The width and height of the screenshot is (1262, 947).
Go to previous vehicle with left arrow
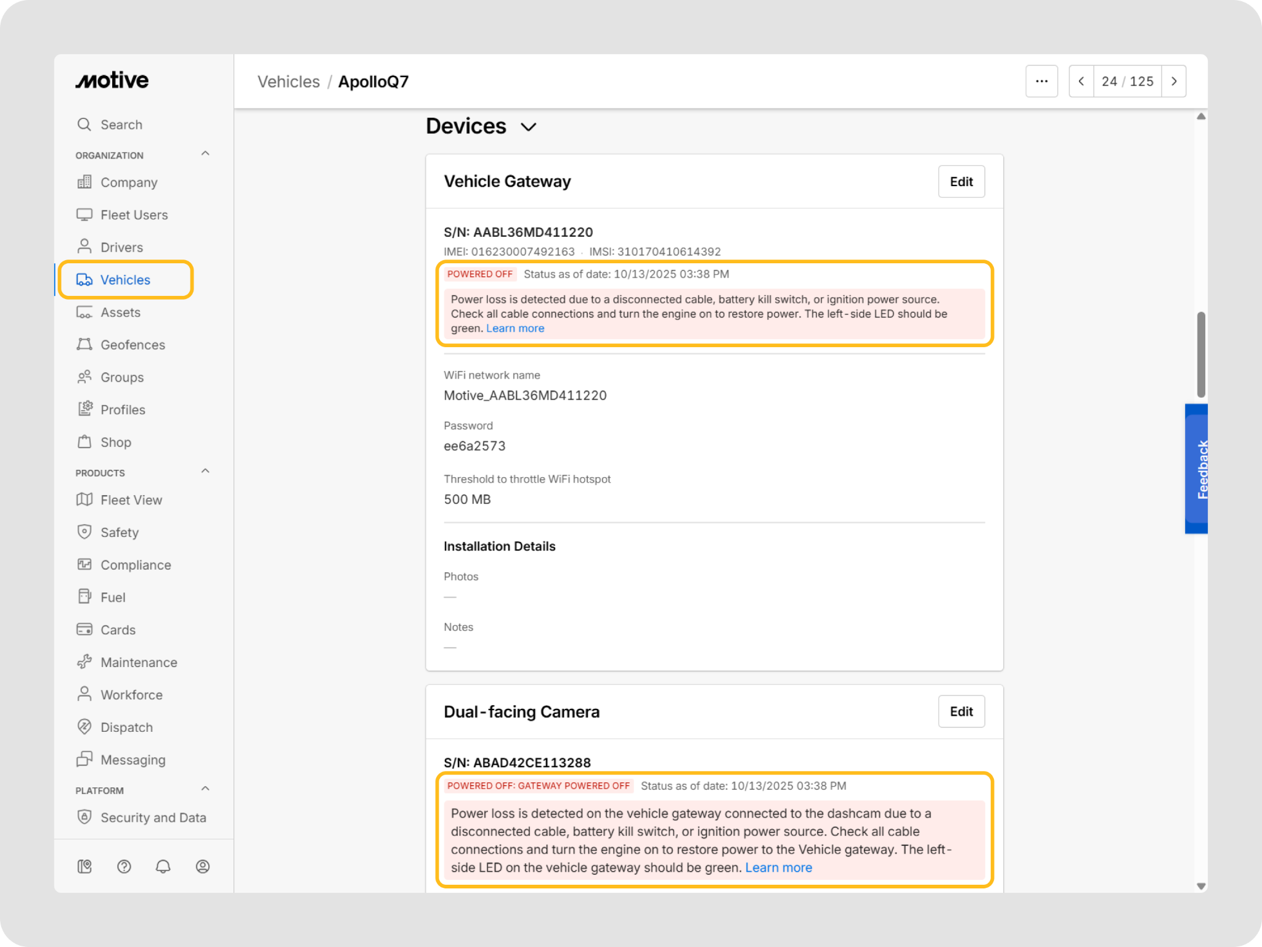tap(1081, 81)
